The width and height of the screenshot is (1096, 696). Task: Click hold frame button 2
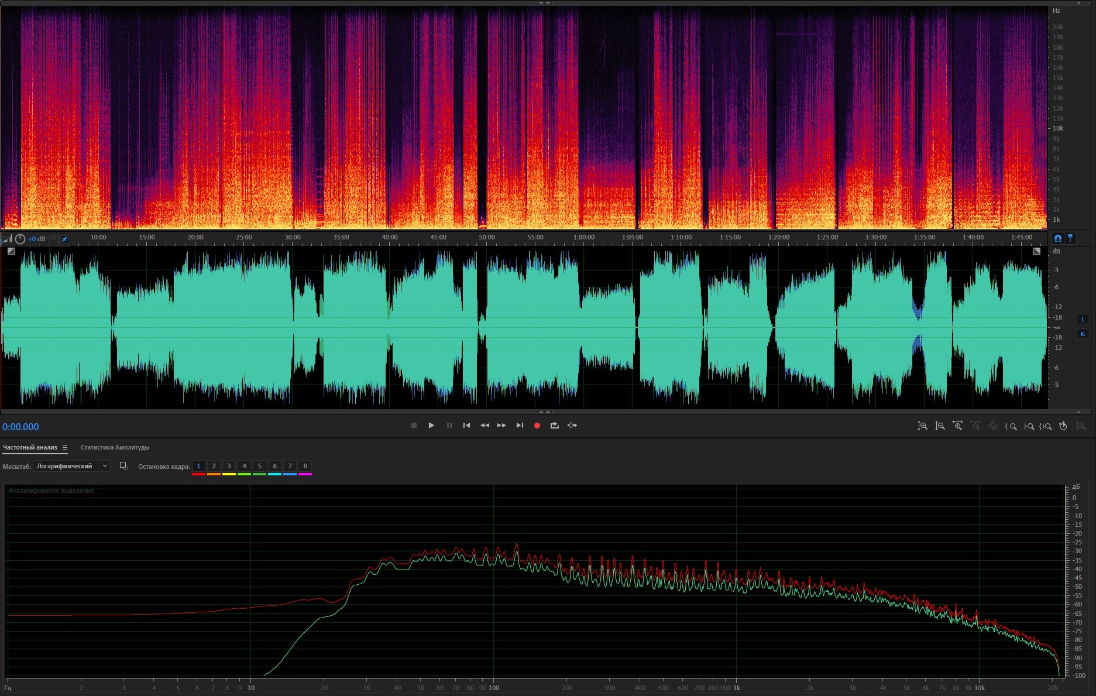(x=214, y=467)
